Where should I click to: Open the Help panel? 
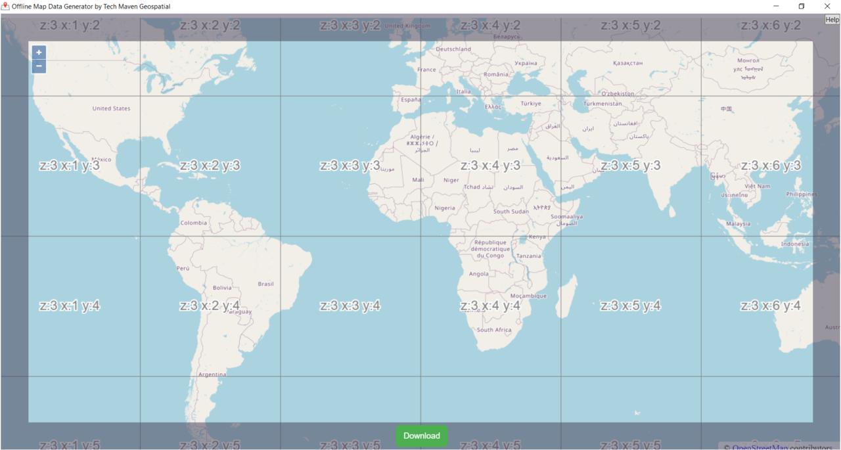tap(833, 19)
